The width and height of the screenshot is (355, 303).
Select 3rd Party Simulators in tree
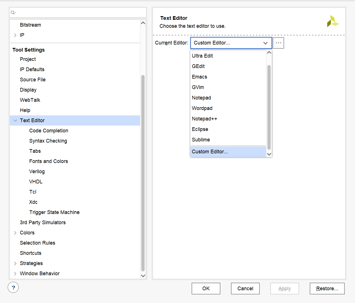tap(43, 223)
